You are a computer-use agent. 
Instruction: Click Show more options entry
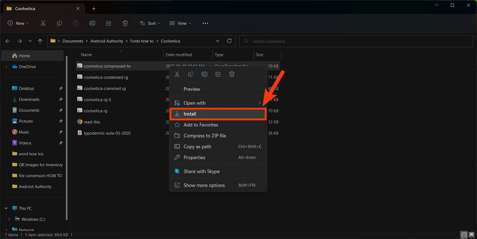204,185
